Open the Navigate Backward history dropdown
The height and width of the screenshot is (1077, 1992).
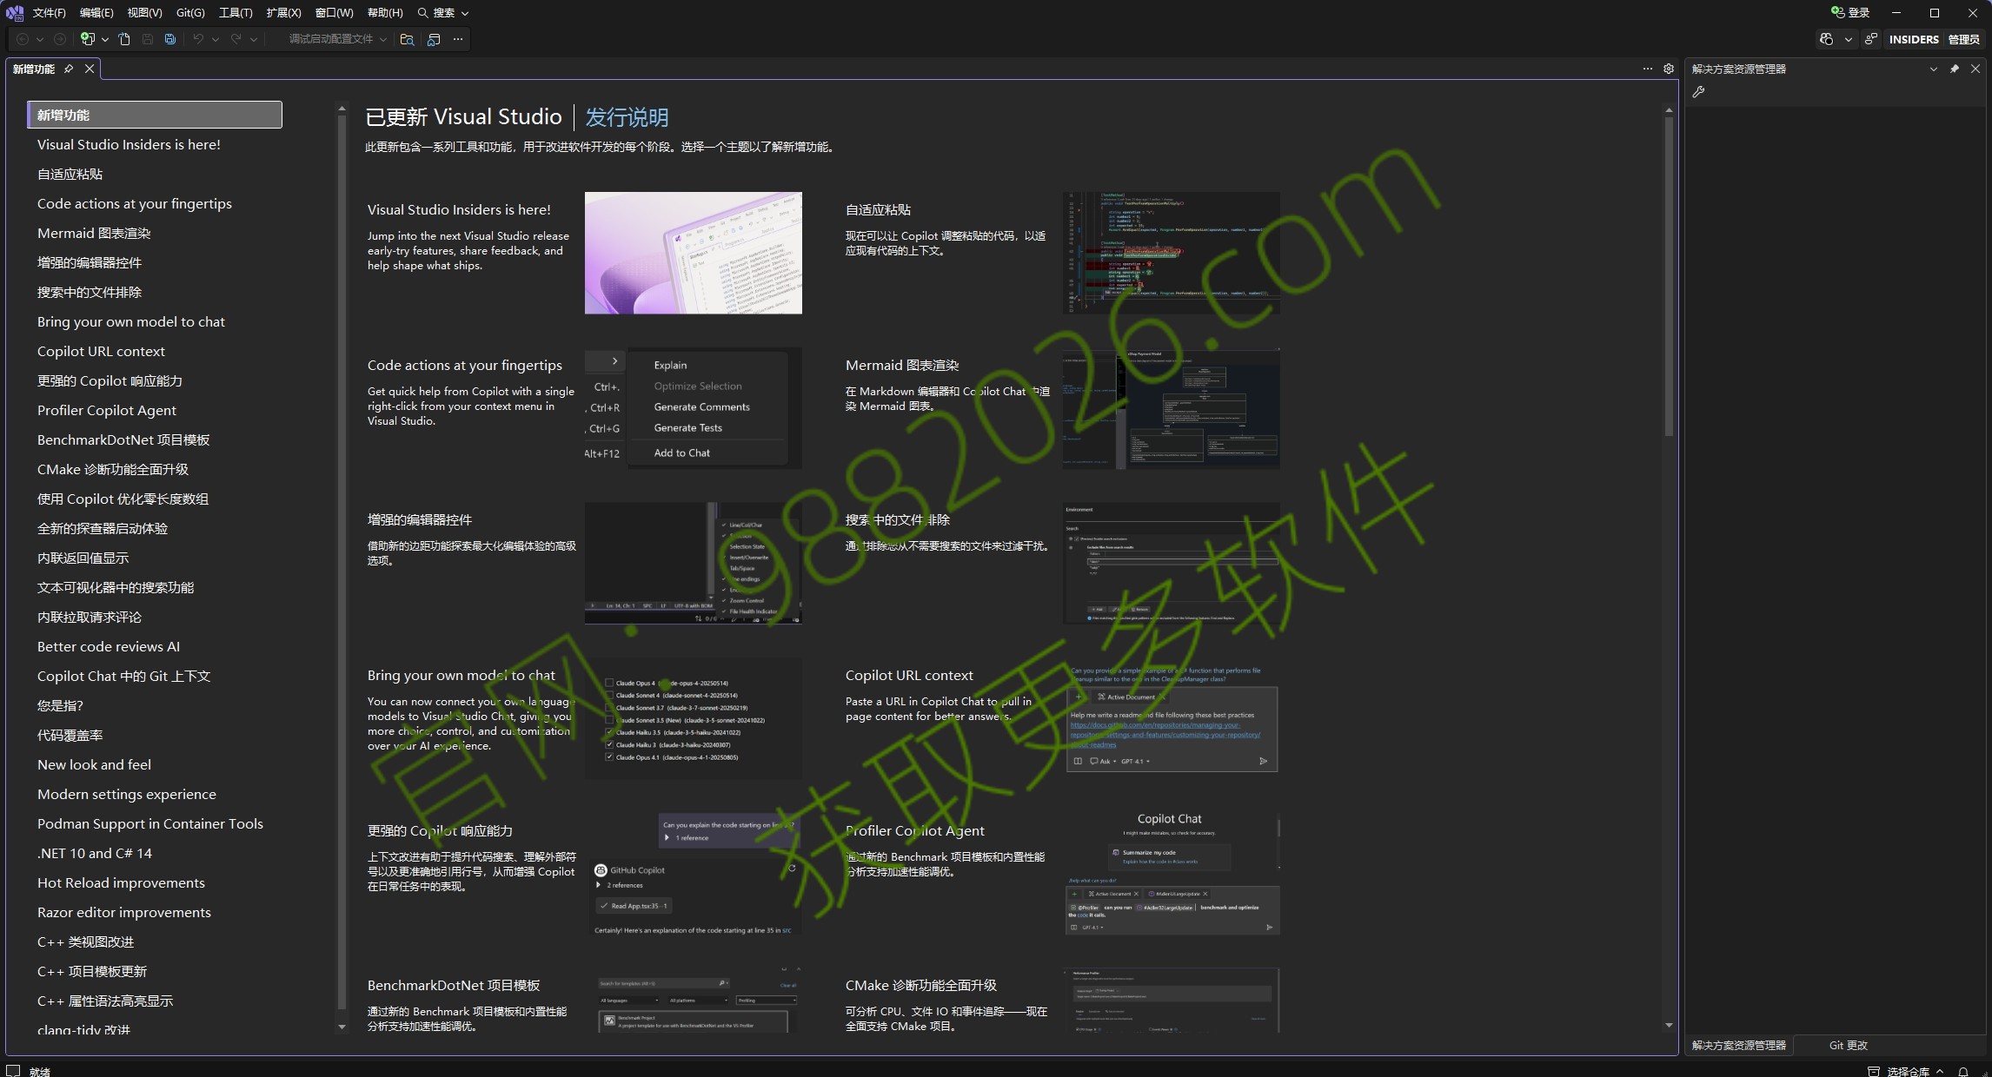[x=40, y=39]
